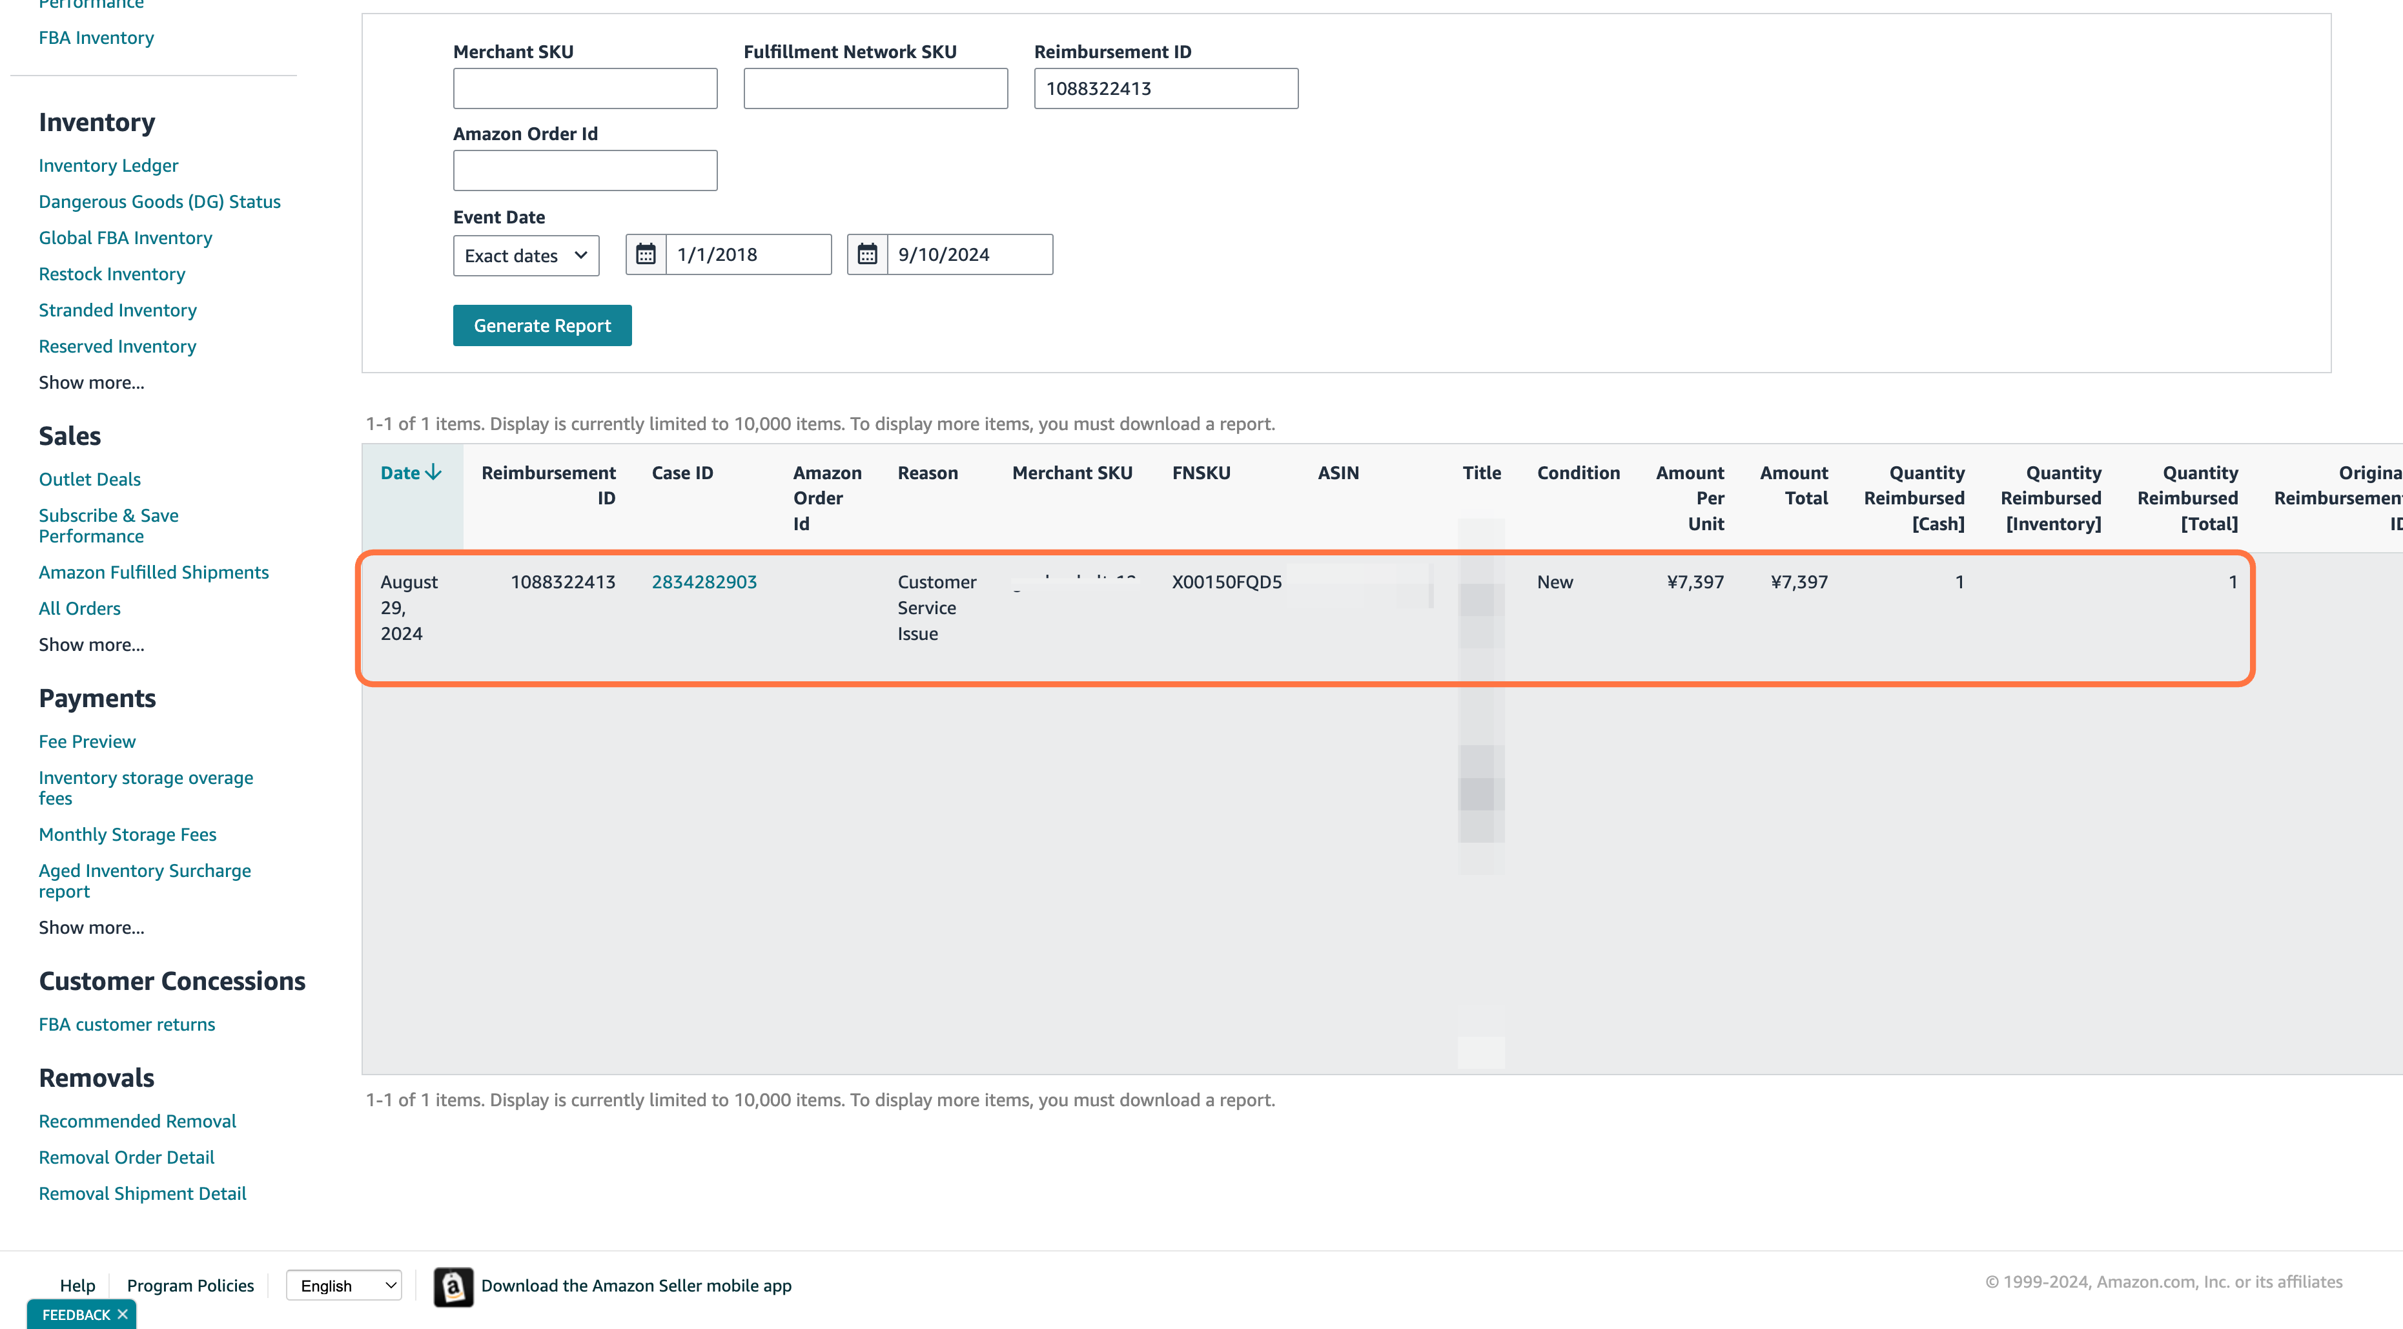The height and width of the screenshot is (1329, 2403).
Task: Click the Amazon Seller mobile app icon
Action: click(x=453, y=1286)
